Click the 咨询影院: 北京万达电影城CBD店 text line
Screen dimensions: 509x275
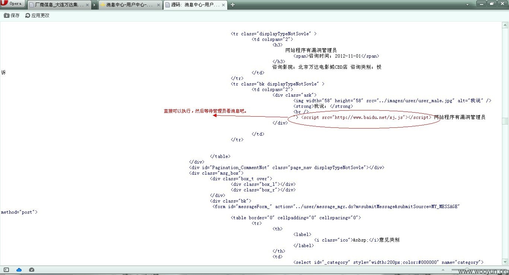point(327,67)
